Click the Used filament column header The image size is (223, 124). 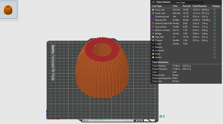tap(199, 6)
